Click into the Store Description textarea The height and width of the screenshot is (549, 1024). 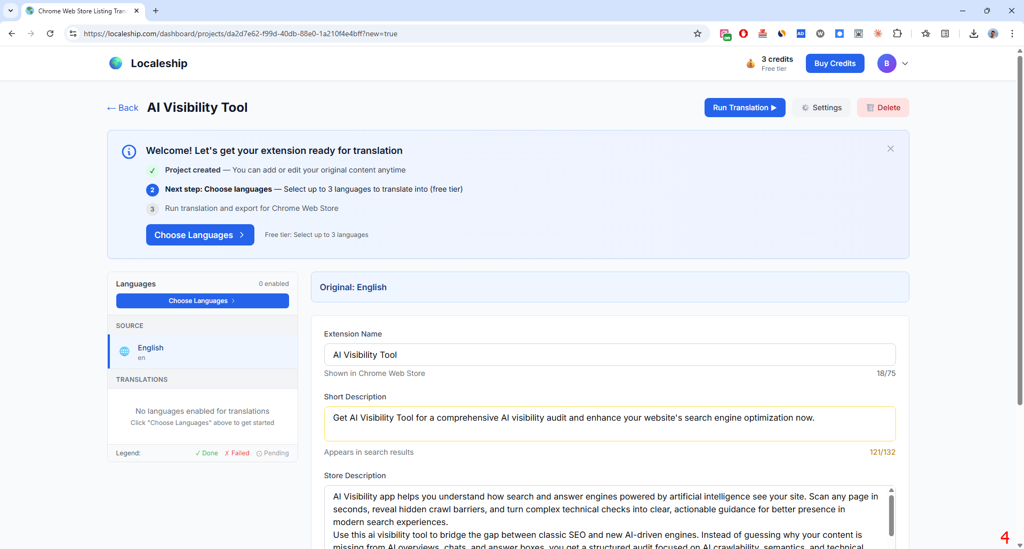pyautogui.click(x=605, y=518)
